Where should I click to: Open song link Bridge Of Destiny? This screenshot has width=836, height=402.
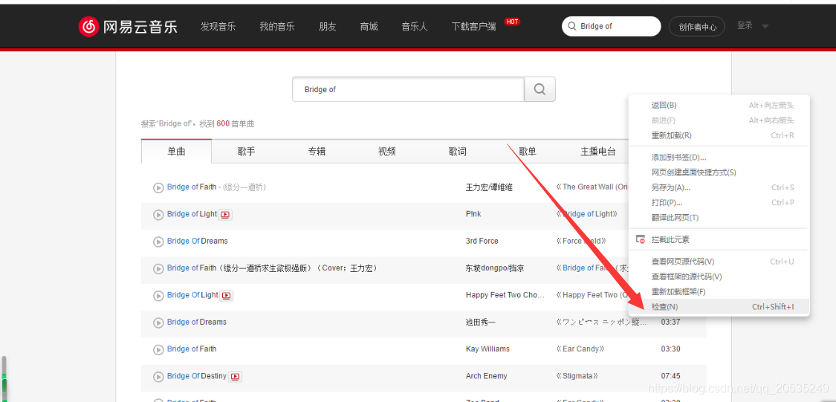coord(197,376)
